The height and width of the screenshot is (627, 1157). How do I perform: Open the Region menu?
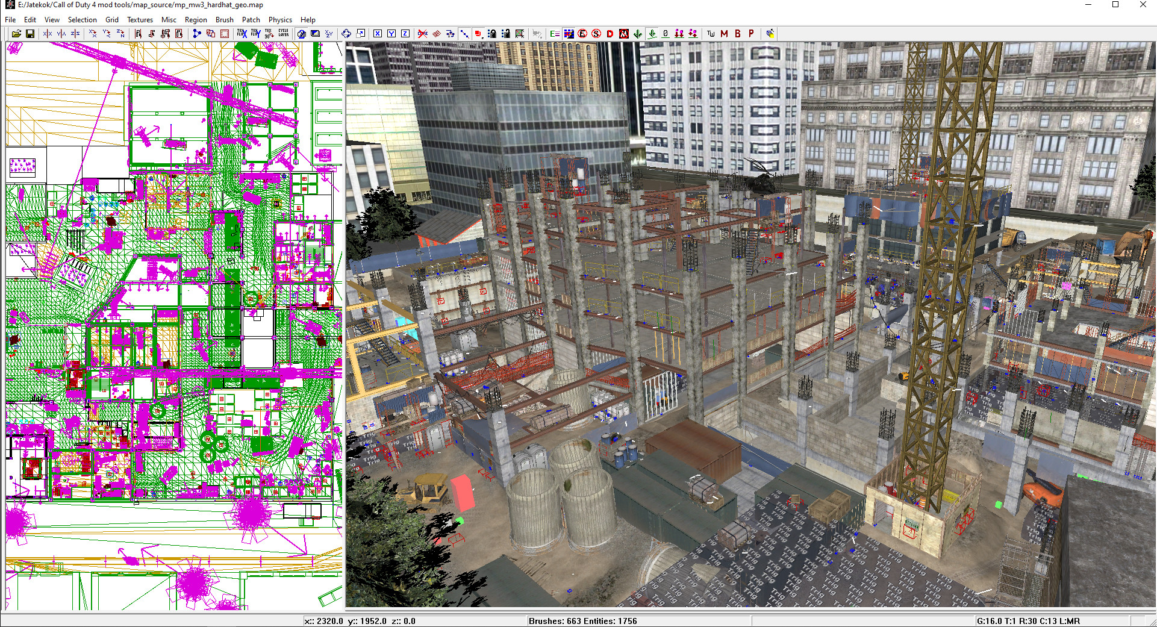pos(196,20)
